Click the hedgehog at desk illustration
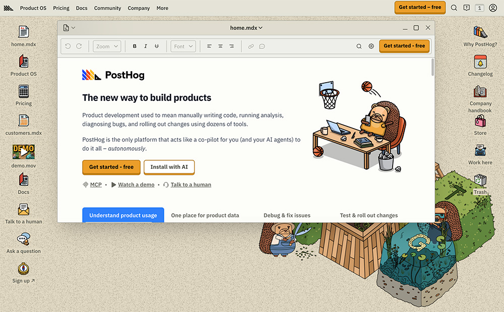 (x=359, y=127)
